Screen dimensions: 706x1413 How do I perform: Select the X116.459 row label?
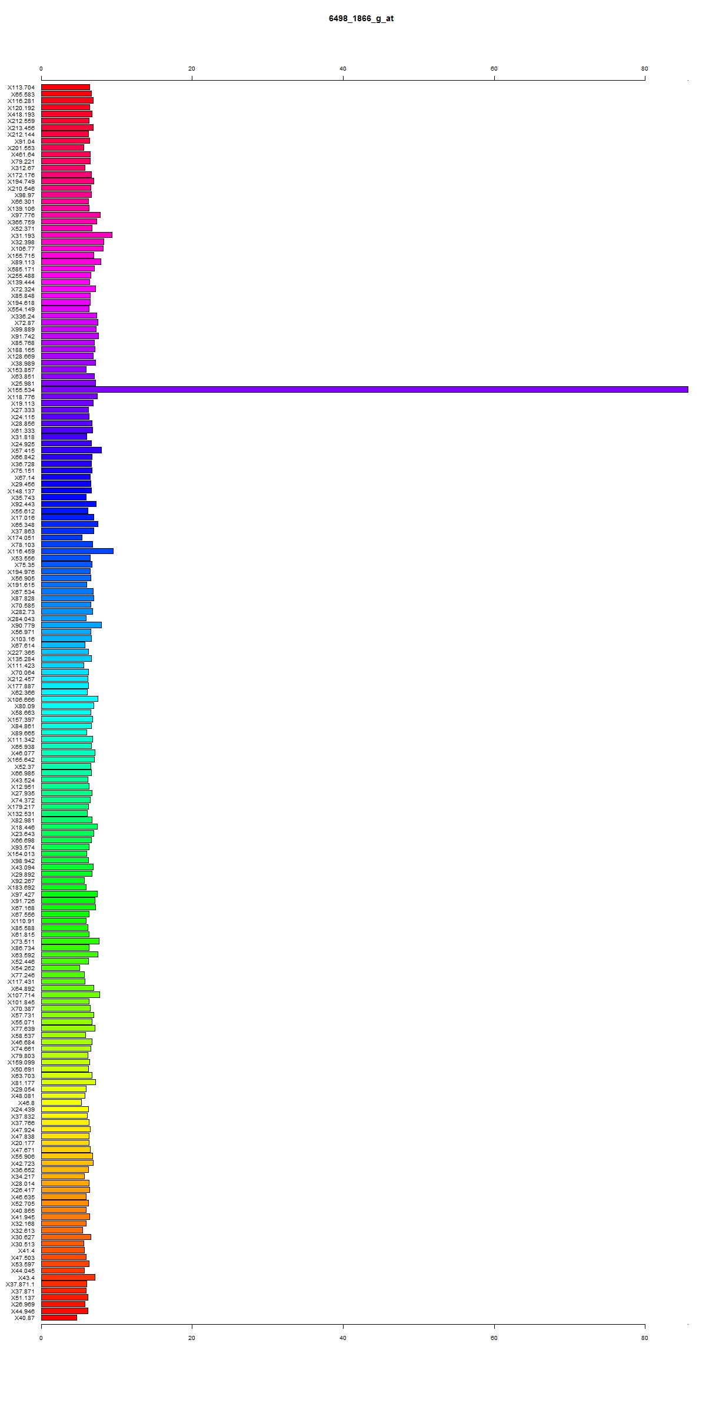21,551
